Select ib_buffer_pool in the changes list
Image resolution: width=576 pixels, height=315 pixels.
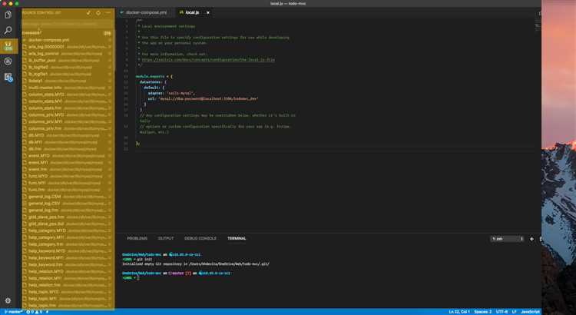click(68, 60)
